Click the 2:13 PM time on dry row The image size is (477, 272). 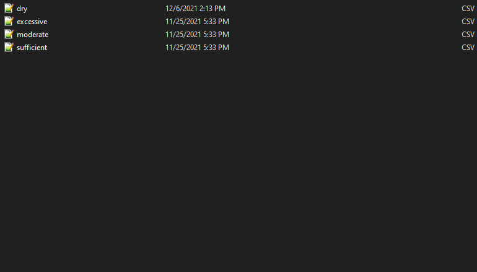pyautogui.click(x=211, y=9)
